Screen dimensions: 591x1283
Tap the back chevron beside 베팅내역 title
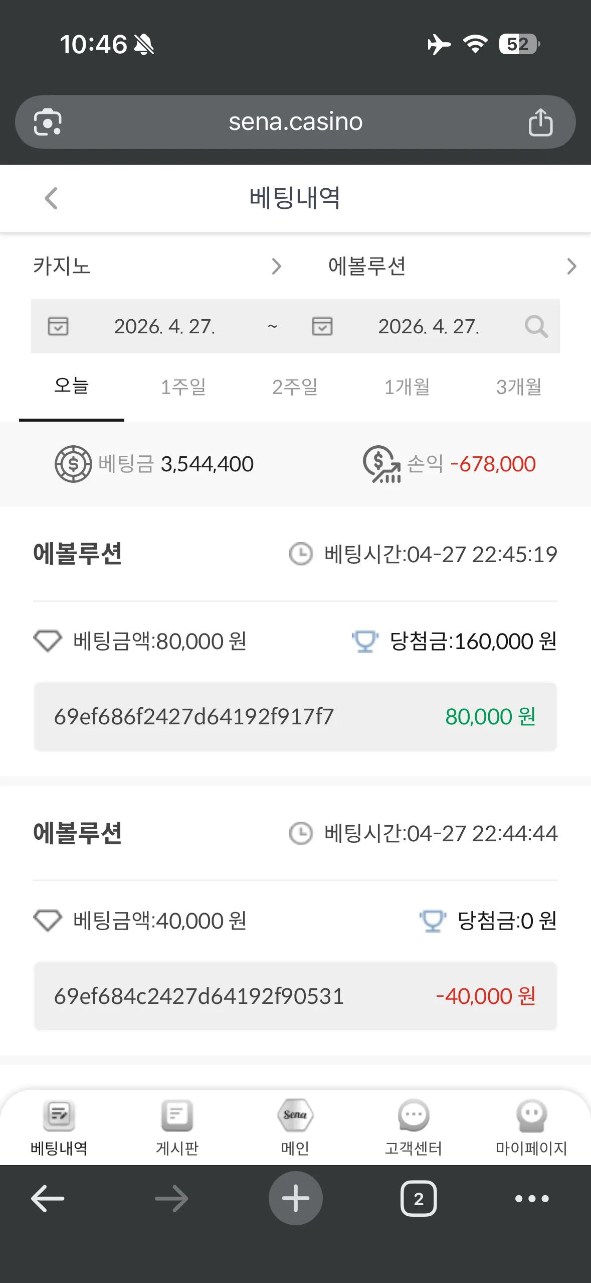[x=51, y=198]
